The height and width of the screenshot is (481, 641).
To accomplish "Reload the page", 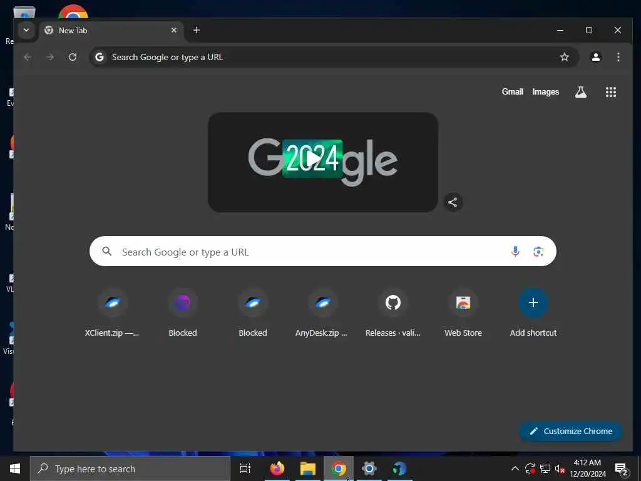I will point(73,57).
